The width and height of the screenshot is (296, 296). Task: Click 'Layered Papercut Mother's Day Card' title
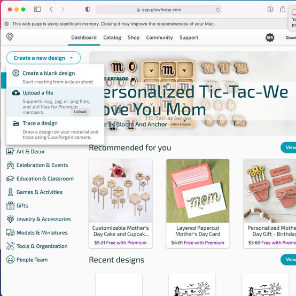(x=198, y=231)
